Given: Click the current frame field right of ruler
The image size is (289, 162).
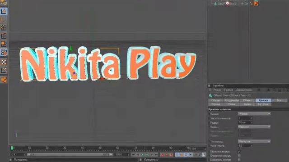Looking at the screenshot, I should point(199,148).
